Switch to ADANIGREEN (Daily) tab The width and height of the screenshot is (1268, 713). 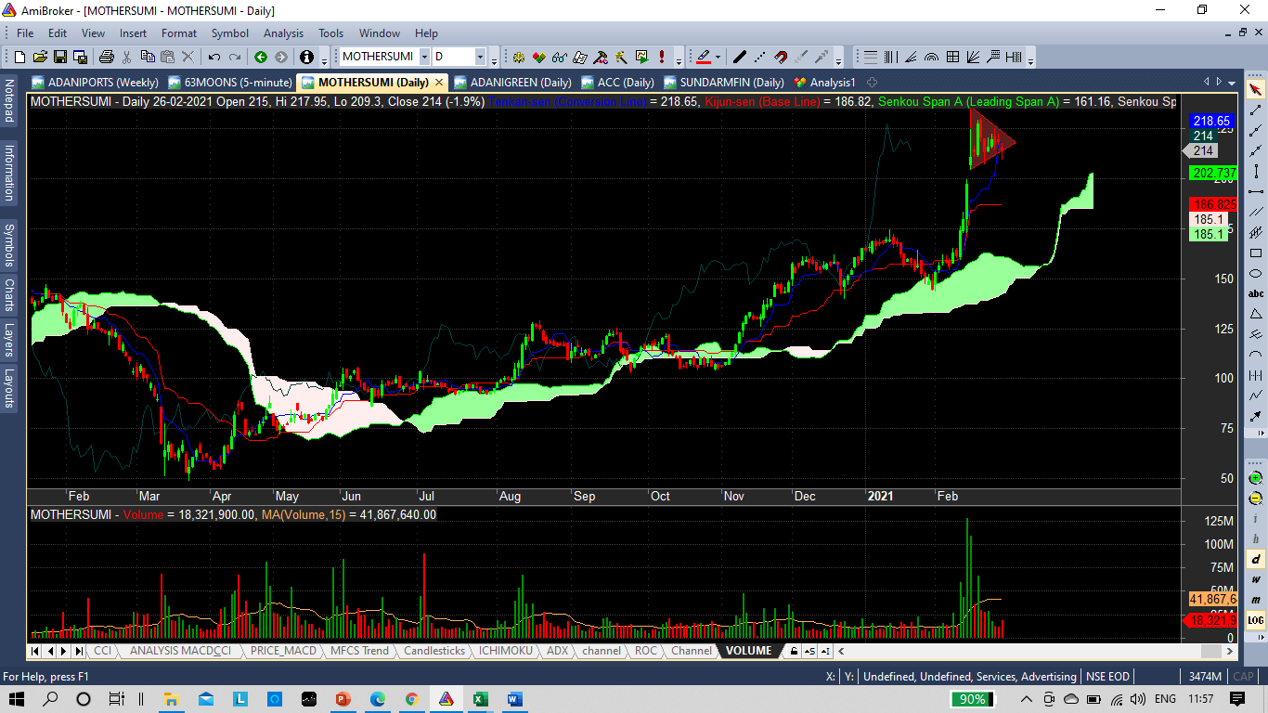point(512,83)
